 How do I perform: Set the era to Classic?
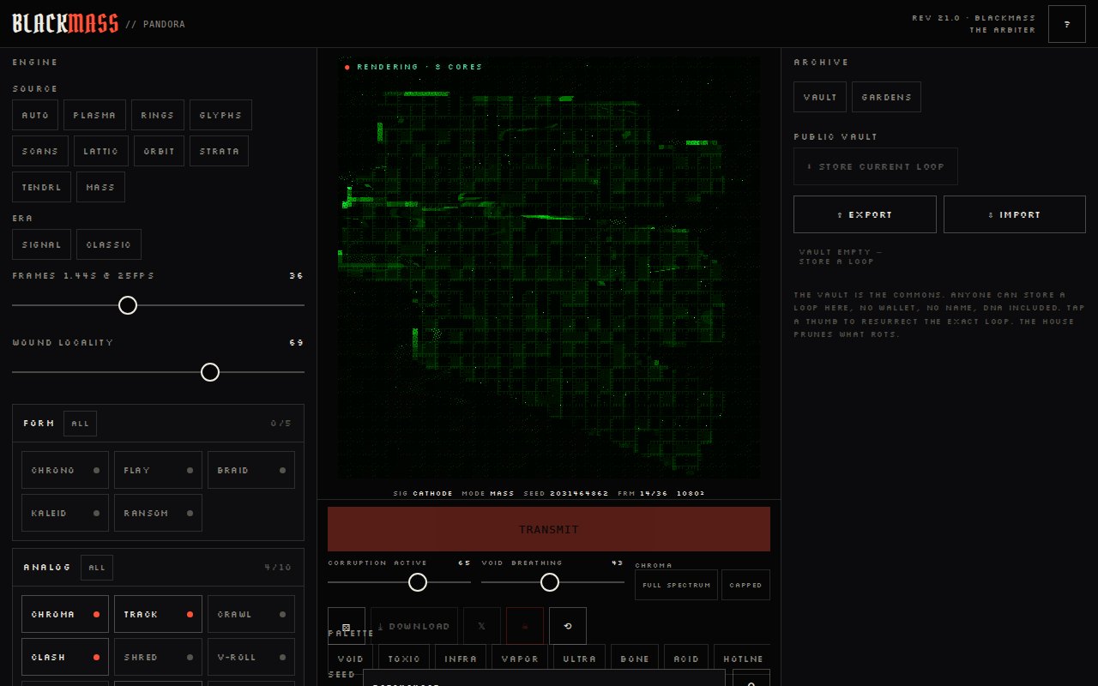click(109, 244)
